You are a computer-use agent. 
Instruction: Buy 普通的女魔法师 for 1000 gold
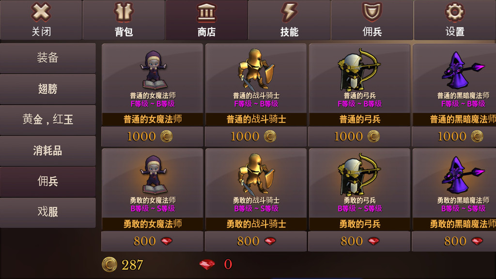click(x=152, y=136)
